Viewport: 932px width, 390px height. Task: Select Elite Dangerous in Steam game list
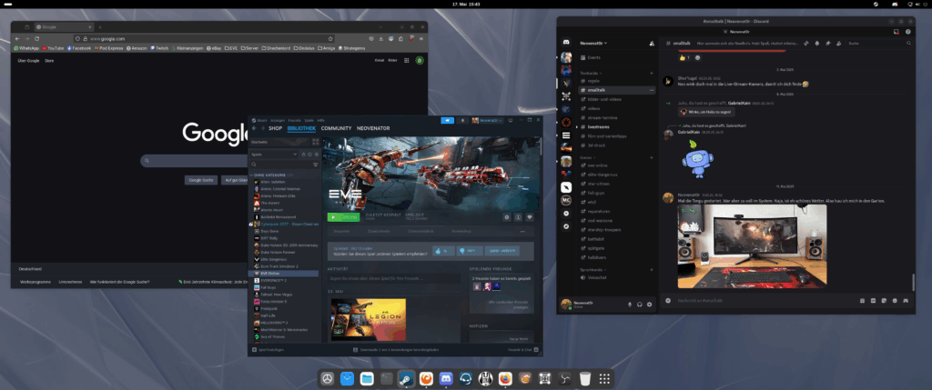[x=273, y=259]
